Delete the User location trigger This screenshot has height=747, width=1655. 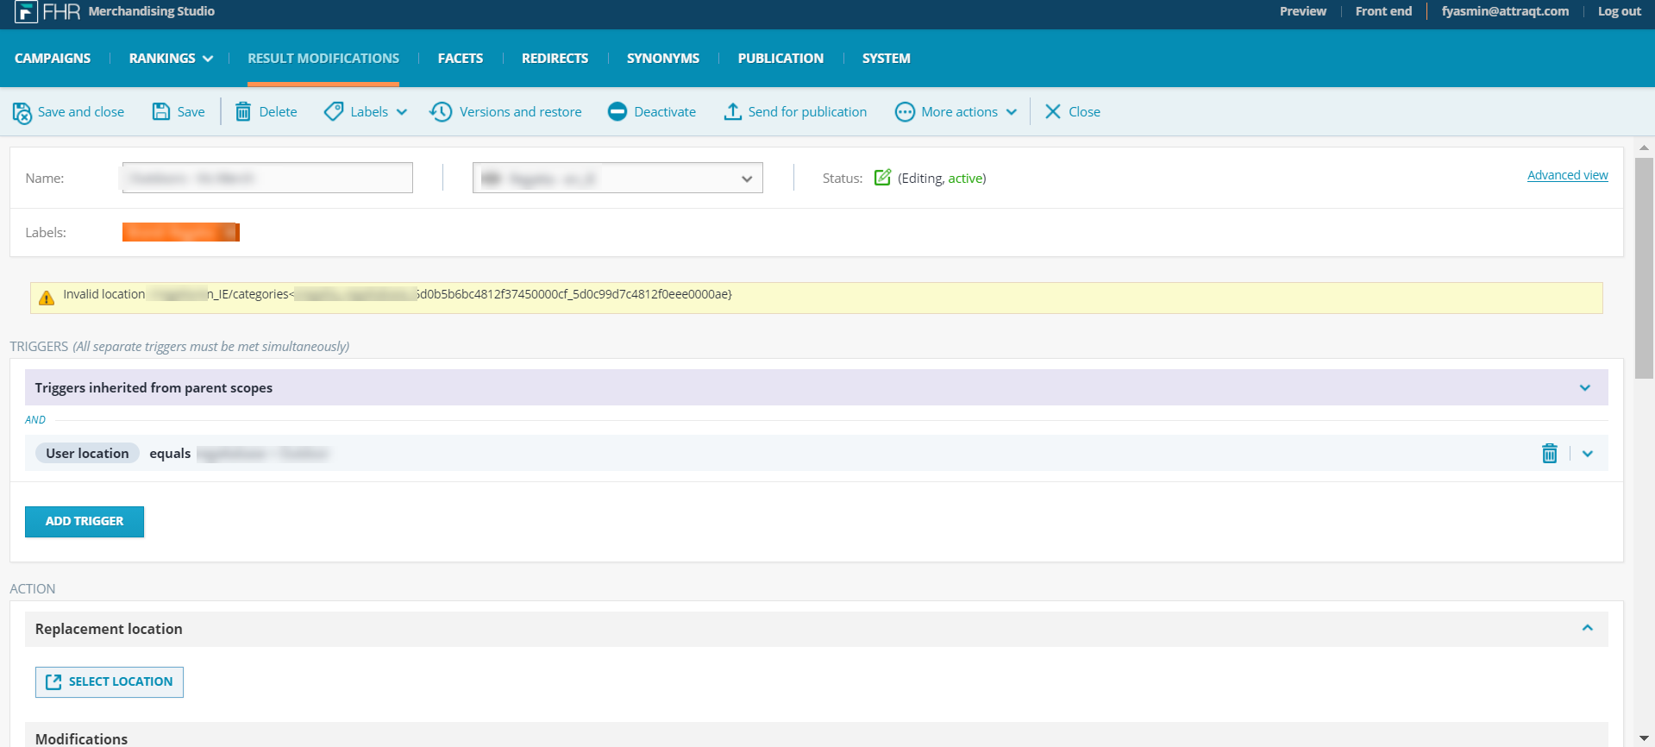(x=1550, y=453)
